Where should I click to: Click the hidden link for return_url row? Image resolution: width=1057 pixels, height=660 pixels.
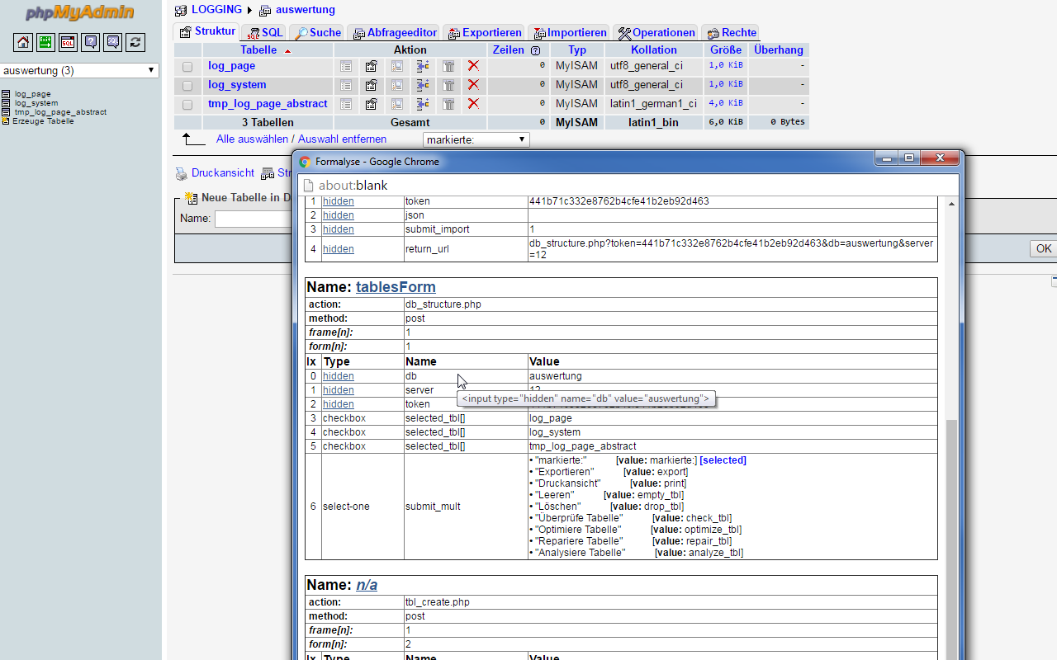tap(338, 249)
